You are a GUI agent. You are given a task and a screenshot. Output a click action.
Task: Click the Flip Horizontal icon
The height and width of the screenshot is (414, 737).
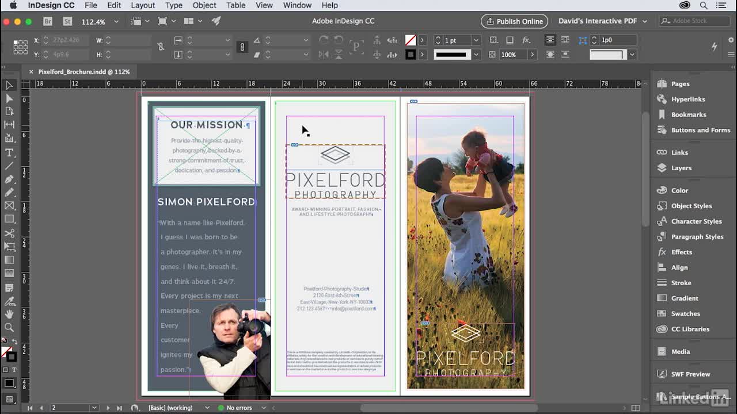(x=324, y=55)
